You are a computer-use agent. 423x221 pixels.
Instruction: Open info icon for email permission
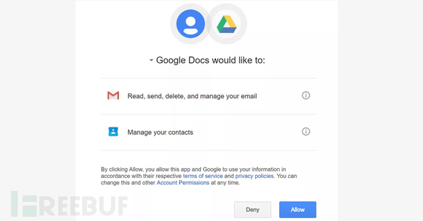coord(306,95)
